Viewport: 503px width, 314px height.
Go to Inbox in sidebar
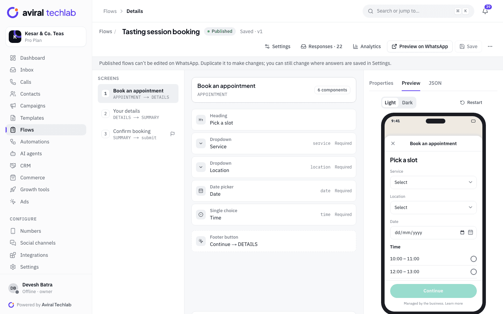click(x=46, y=70)
